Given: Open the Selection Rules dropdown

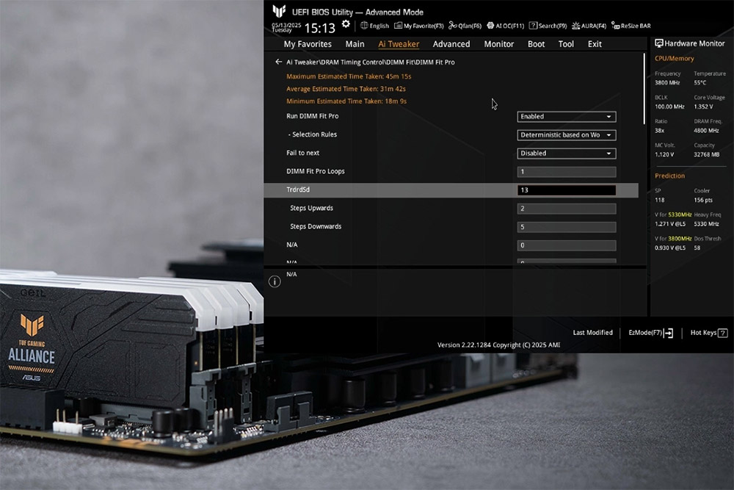Looking at the screenshot, I should [565, 135].
